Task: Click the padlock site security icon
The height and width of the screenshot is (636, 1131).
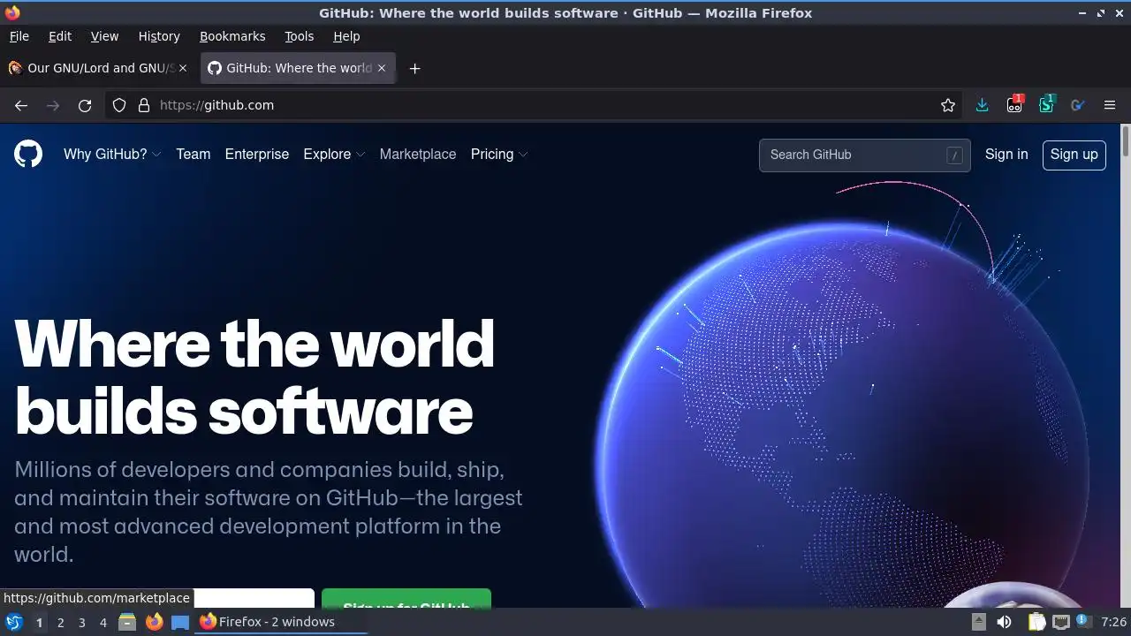Action: click(x=144, y=105)
